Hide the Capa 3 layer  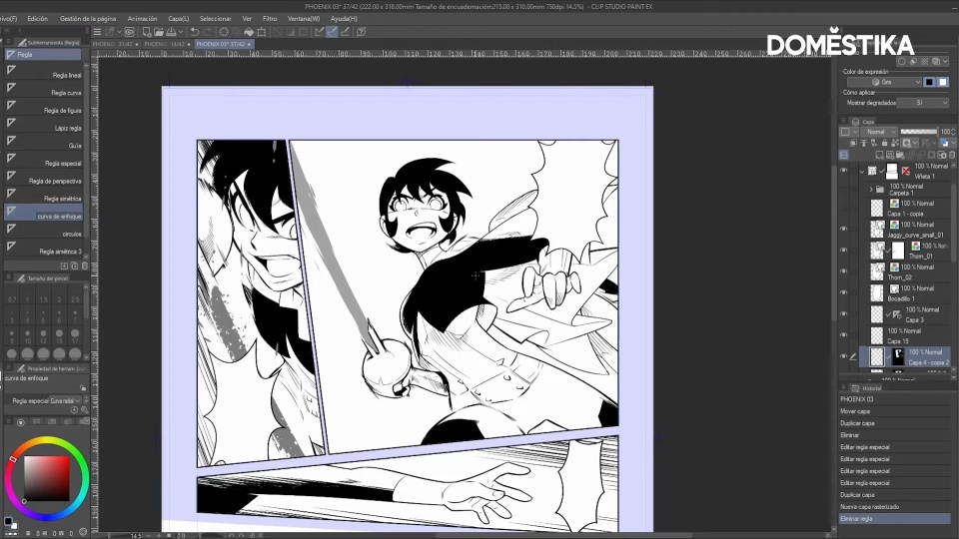pyautogui.click(x=843, y=313)
